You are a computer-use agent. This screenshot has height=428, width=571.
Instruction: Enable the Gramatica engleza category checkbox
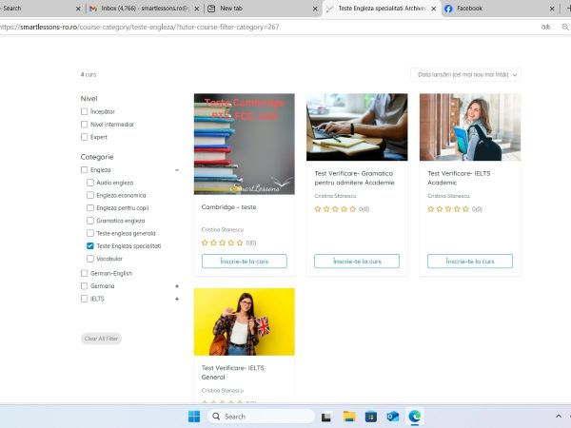pos(90,221)
